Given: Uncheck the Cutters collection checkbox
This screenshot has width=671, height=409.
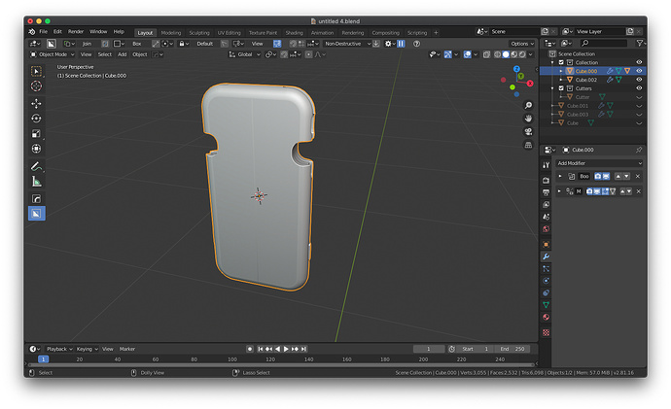Looking at the screenshot, I should tap(561, 88).
